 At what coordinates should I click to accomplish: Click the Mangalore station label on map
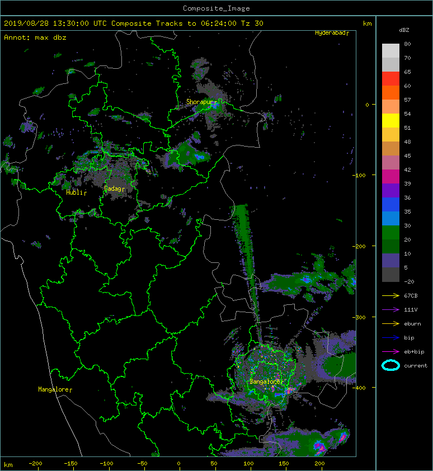(55, 389)
